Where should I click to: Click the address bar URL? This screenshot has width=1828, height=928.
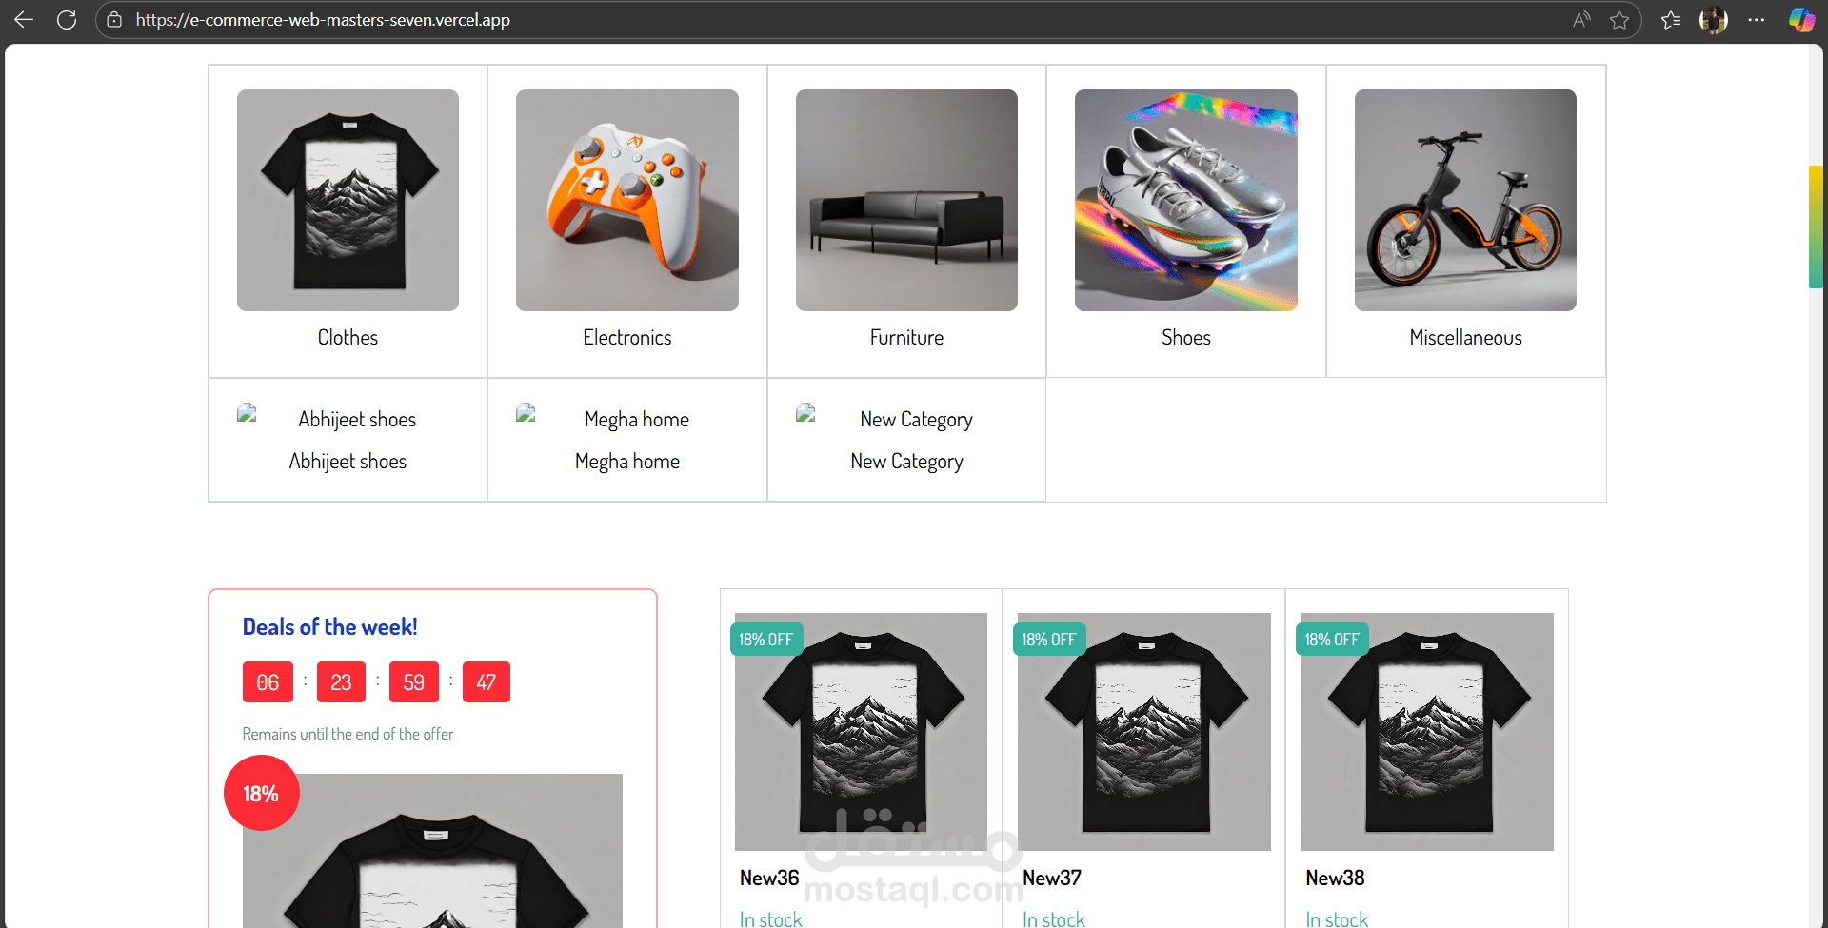pyautogui.click(x=323, y=20)
